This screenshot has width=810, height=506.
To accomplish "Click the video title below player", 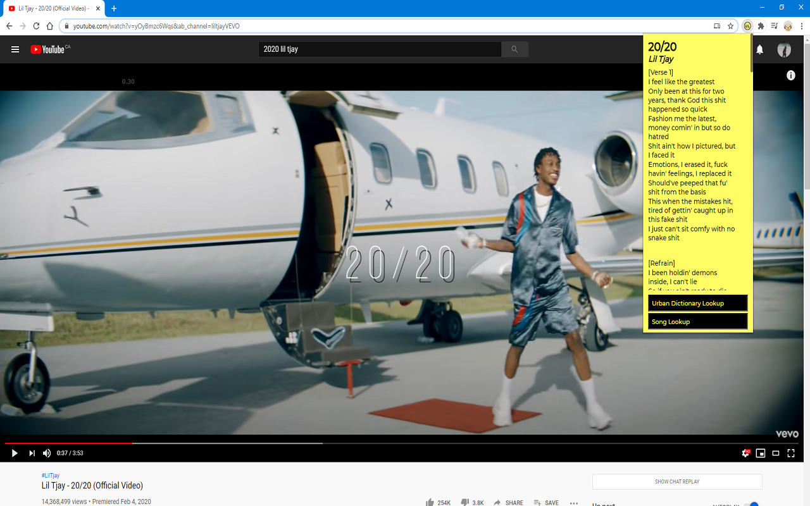I will click(92, 486).
